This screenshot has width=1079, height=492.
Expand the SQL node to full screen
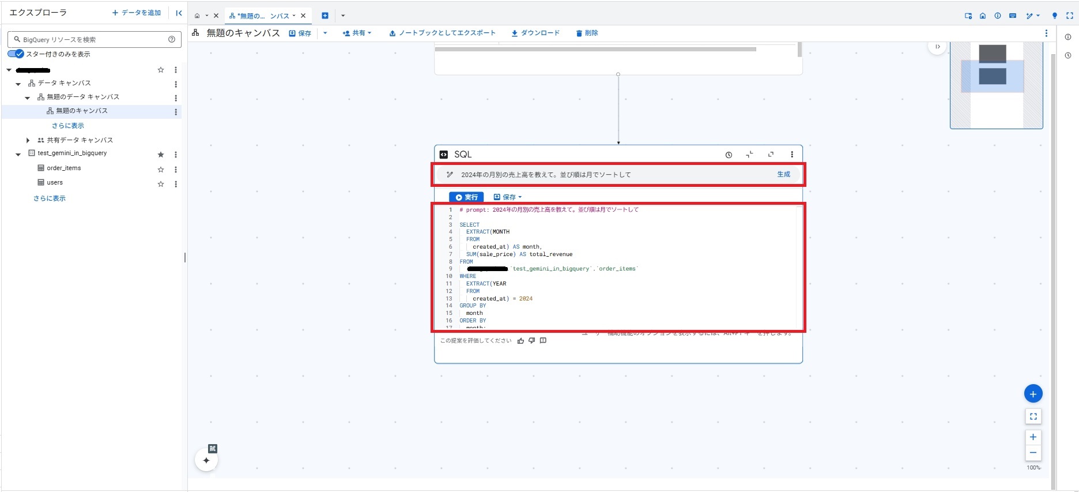[771, 155]
